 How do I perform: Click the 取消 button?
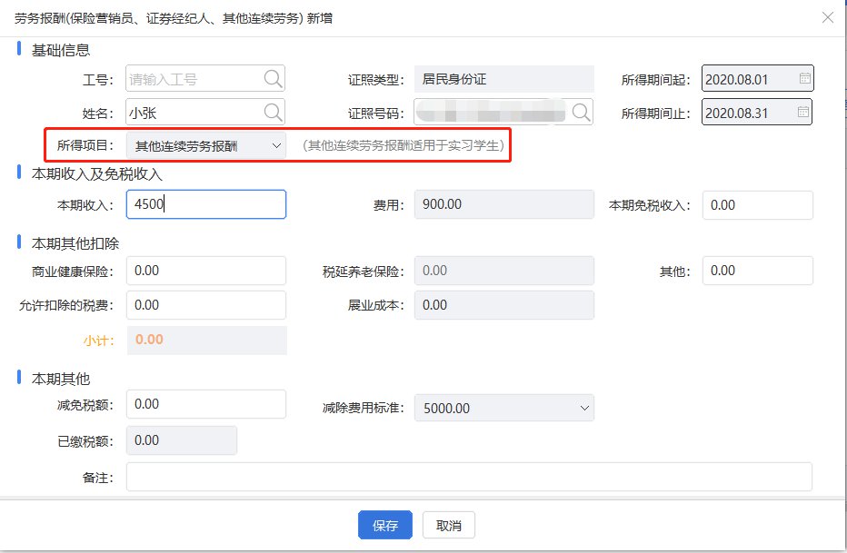(x=448, y=525)
